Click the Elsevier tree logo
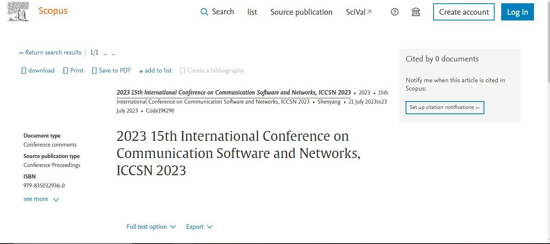550x244 pixels. (18, 11)
